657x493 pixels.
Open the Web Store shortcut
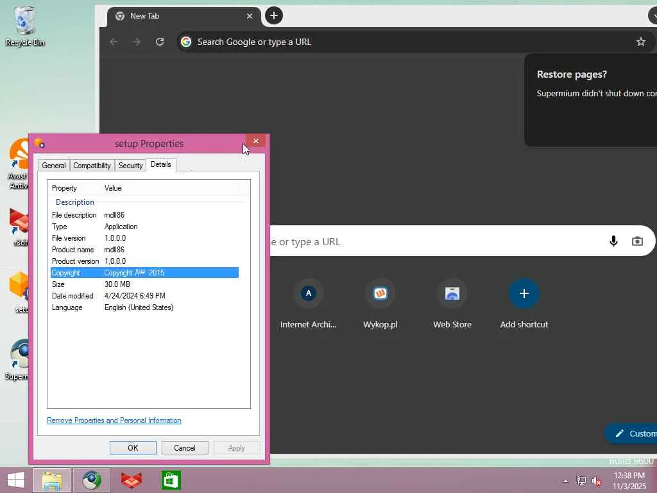(x=452, y=304)
